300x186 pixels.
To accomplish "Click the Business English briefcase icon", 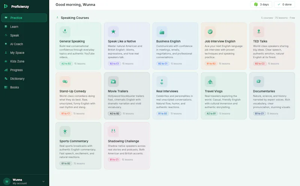I will point(162,31).
